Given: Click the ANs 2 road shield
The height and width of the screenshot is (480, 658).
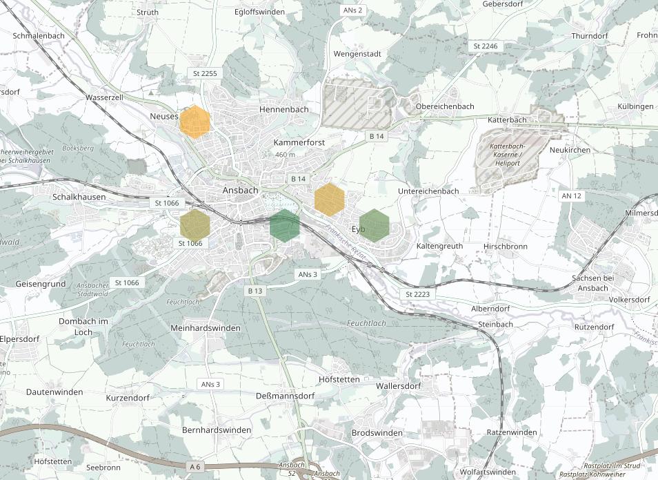Looking at the screenshot, I should (x=352, y=10).
